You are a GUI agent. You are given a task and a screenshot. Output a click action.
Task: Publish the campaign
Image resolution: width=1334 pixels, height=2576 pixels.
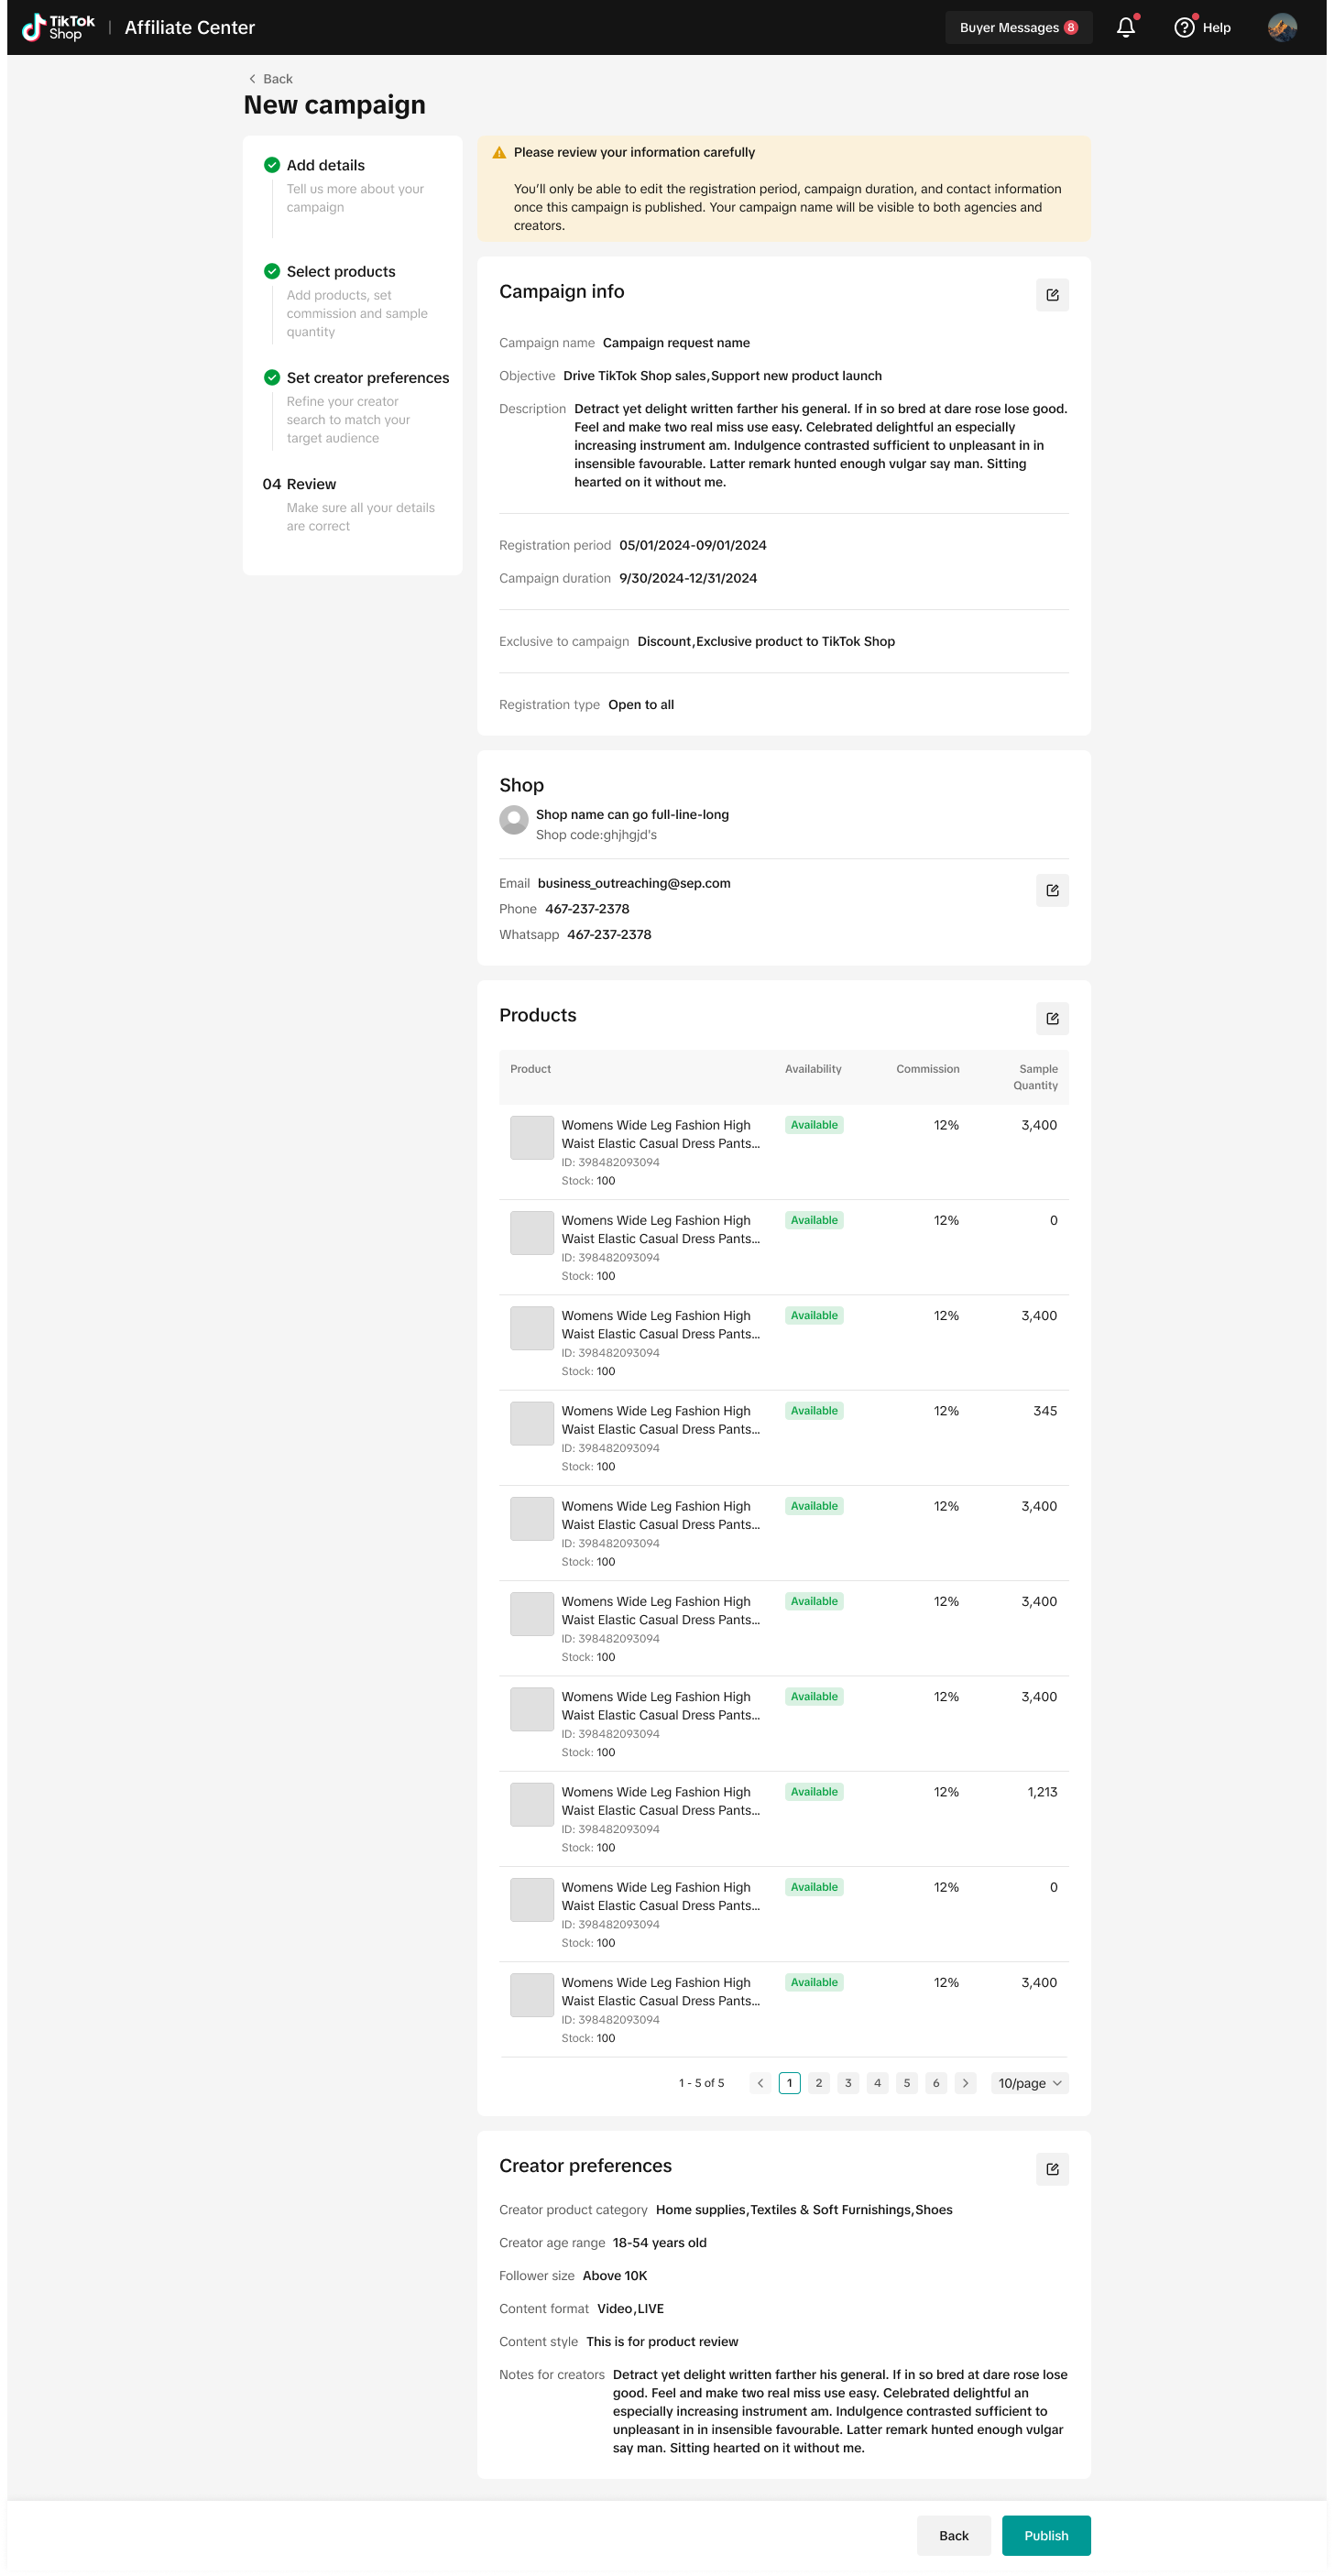(x=1045, y=2535)
